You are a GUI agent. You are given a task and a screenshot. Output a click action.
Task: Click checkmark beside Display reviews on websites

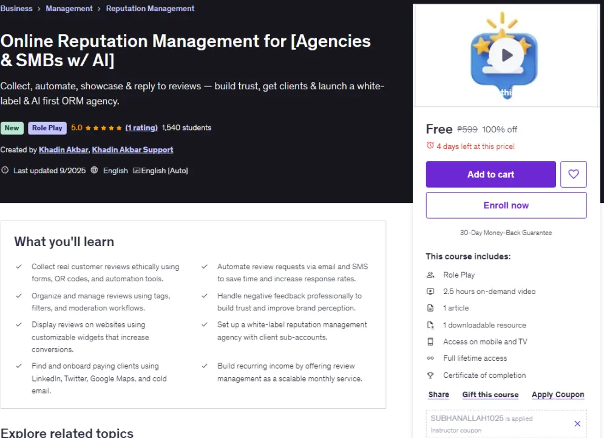(18, 324)
